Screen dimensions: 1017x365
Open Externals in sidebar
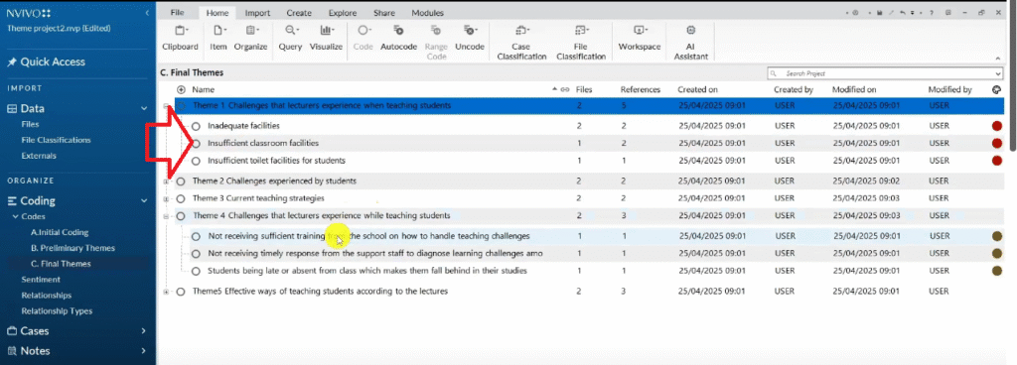click(39, 156)
